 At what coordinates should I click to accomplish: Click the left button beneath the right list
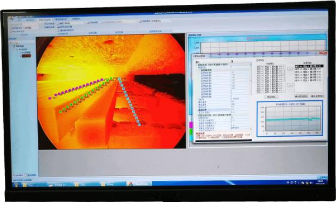pyautogui.click(x=301, y=96)
